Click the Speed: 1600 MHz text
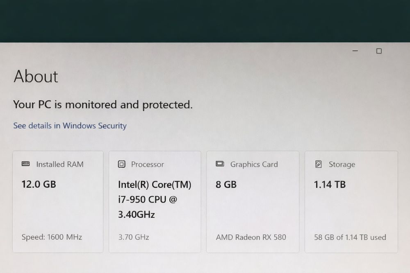 coord(52,237)
